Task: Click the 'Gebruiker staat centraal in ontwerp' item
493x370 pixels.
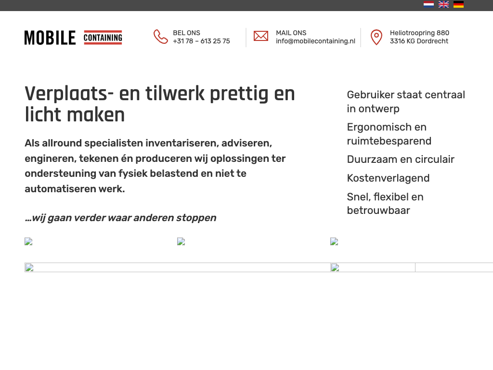Action: coord(406,102)
